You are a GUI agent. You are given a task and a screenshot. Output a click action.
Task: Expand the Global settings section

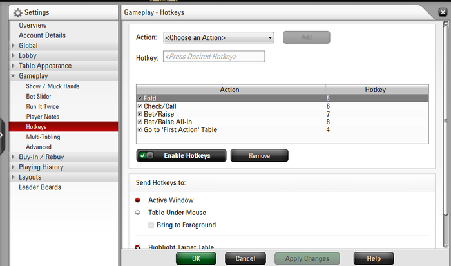pyautogui.click(x=14, y=46)
